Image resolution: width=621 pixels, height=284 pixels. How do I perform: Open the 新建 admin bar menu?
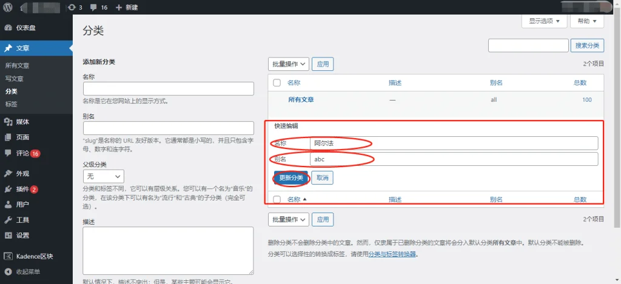(126, 7)
